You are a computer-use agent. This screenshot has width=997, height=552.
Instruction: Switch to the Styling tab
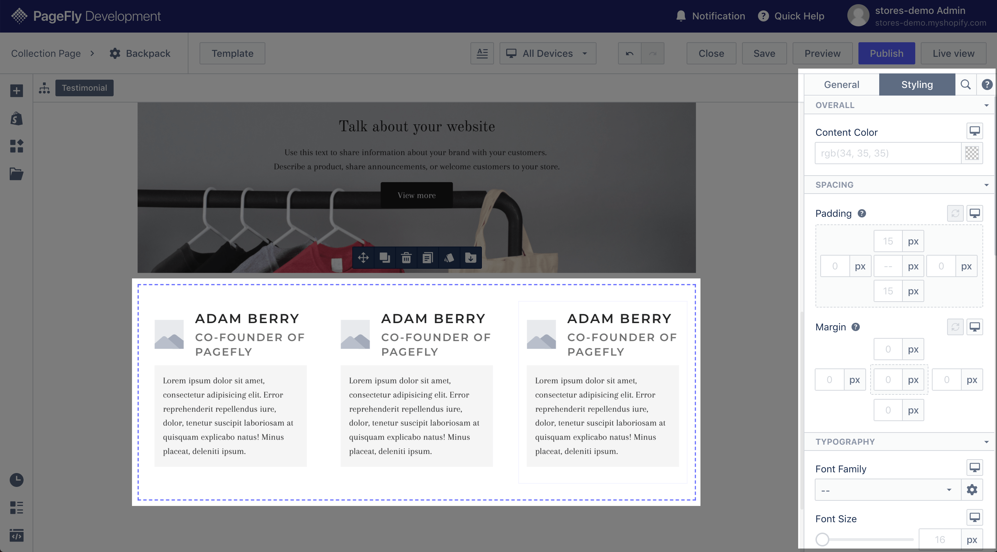pos(917,84)
